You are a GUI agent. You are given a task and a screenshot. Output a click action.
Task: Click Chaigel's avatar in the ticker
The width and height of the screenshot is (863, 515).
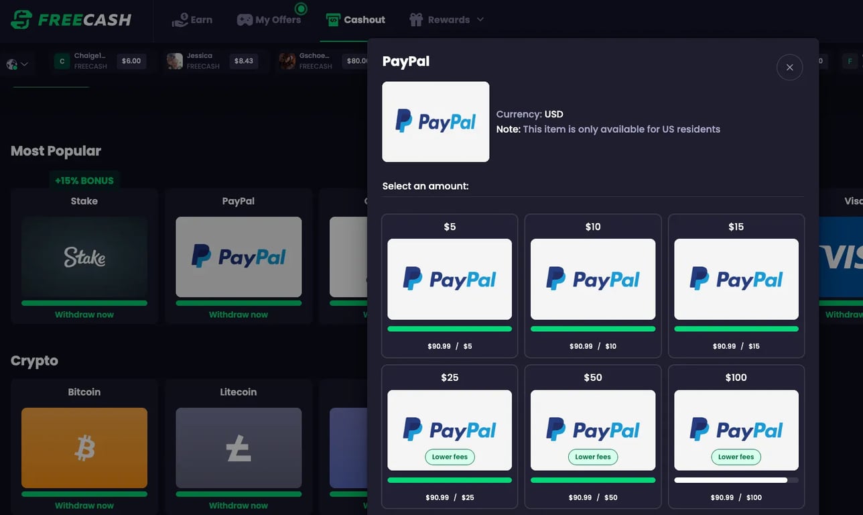click(62, 62)
